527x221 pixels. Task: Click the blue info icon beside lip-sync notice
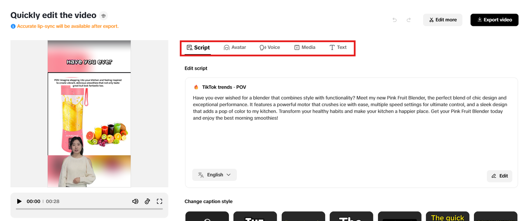(x=13, y=26)
